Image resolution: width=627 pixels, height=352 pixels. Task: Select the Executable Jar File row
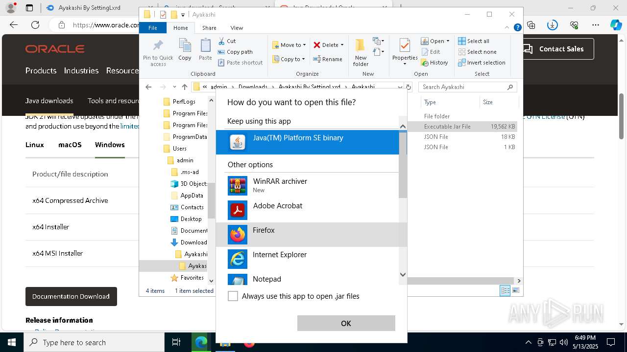click(463, 127)
